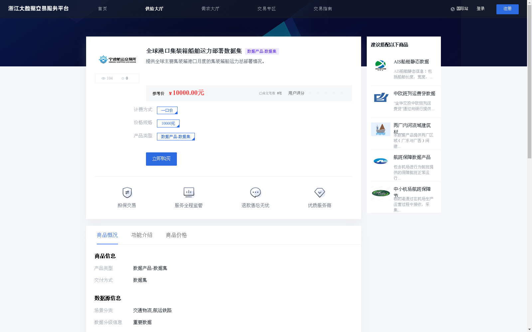Click the 全球港口集装箱船舶运力部署数据集 title
The width and height of the screenshot is (532, 332).
click(x=194, y=51)
